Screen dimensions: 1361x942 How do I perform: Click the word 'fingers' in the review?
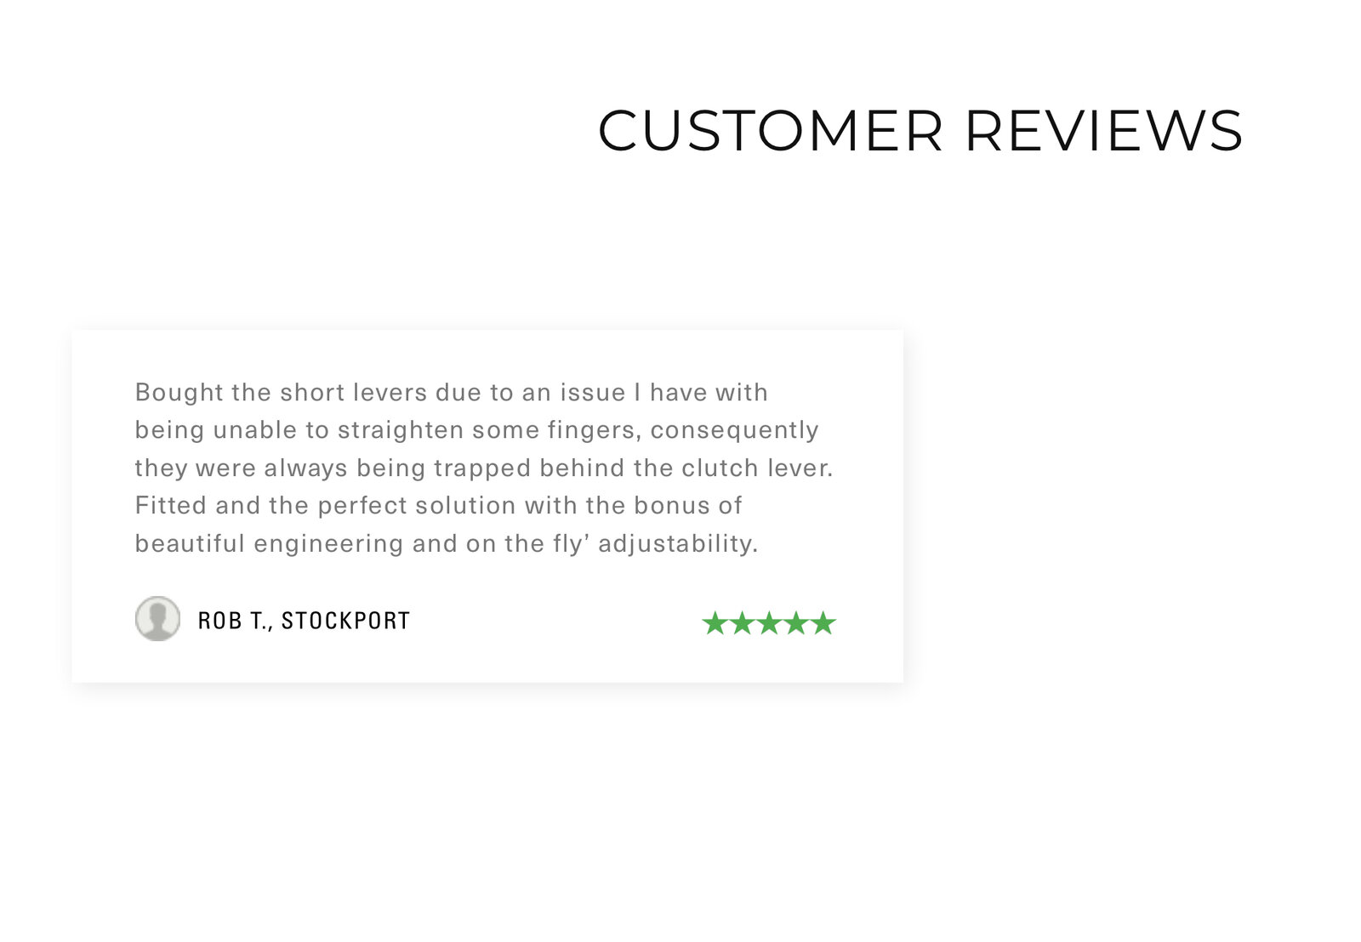[x=593, y=429]
